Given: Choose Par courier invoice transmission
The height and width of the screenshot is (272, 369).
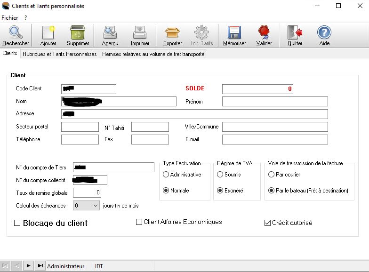Looking at the screenshot, I should pyautogui.click(x=271, y=175).
